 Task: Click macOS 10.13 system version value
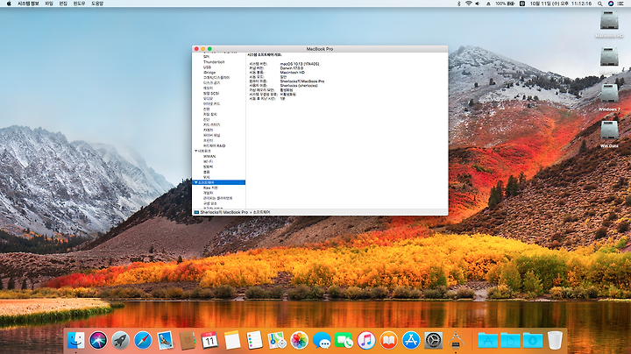[x=300, y=64]
